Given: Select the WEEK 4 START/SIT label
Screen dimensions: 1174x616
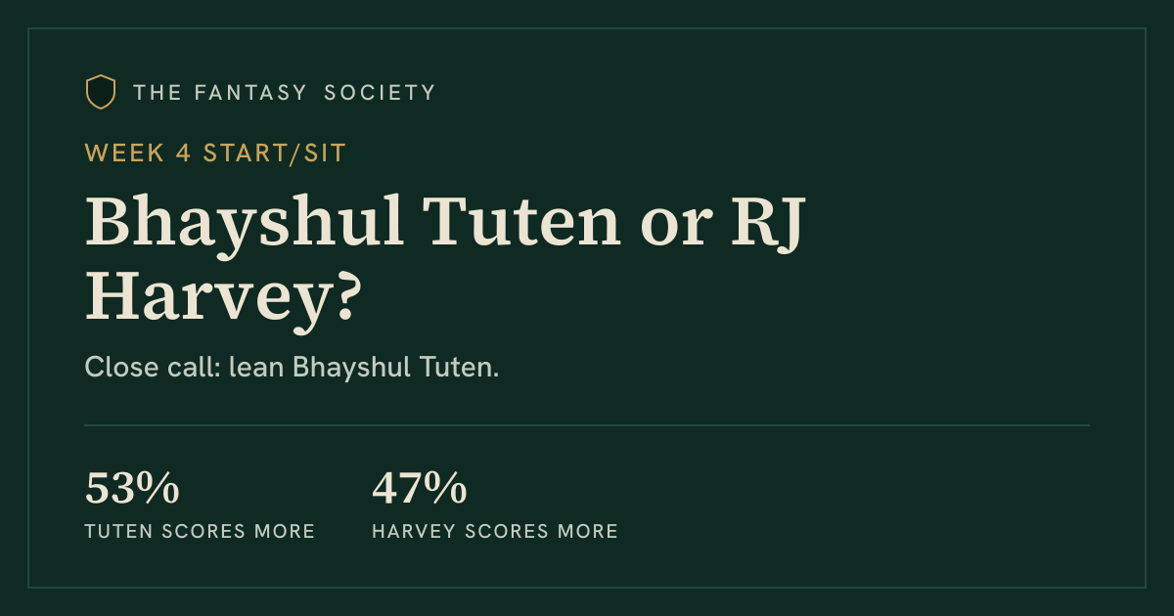Looking at the screenshot, I should pos(215,154).
